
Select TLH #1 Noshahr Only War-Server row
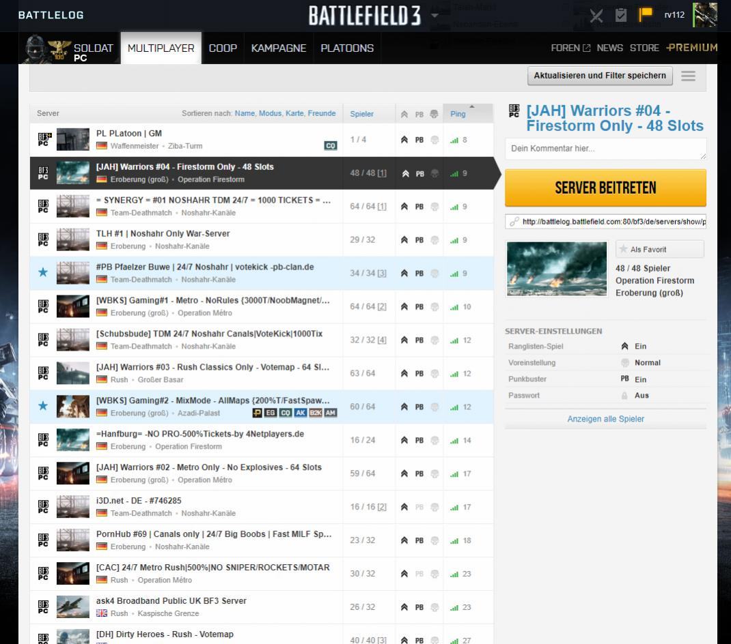(x=262, y=240)
